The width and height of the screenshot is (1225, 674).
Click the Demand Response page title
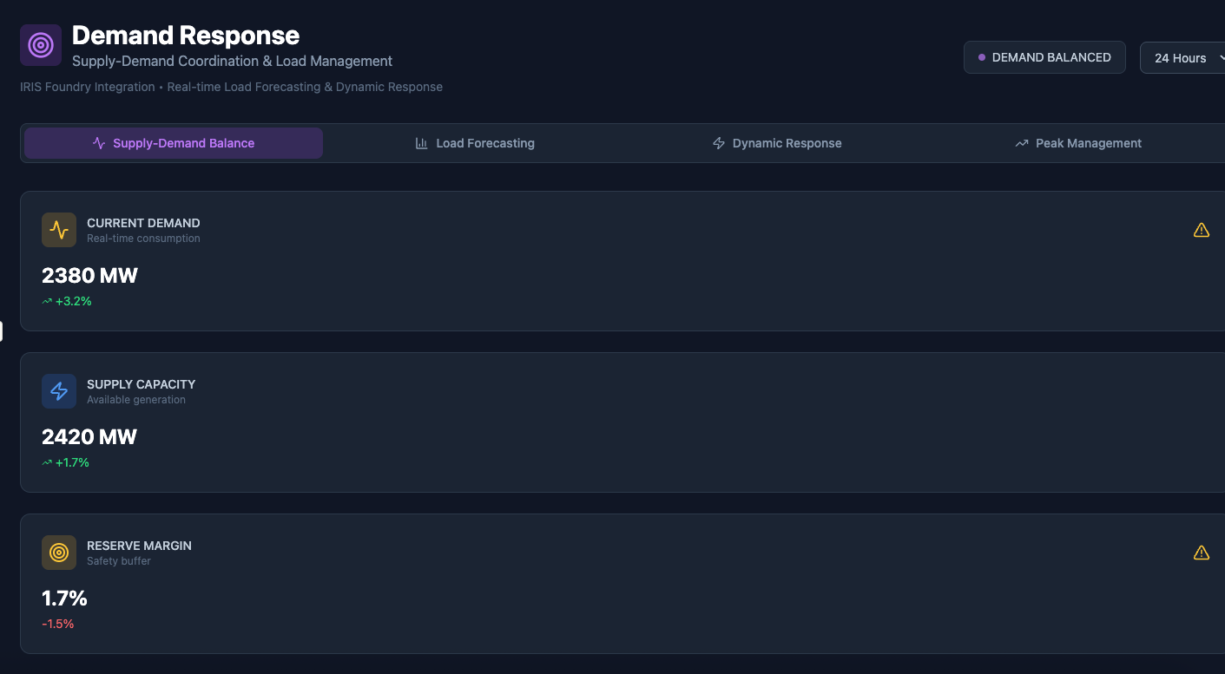pyautogui.click(x=186, y=36)
